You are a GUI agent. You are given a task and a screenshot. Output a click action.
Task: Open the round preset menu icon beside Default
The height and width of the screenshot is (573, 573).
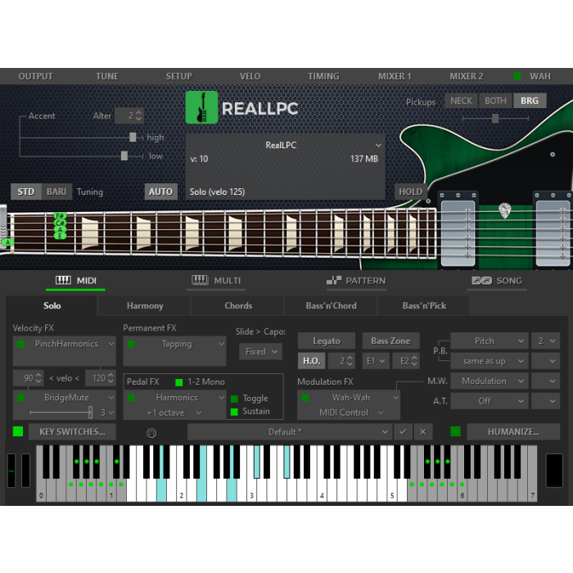(x=151, y=433)
